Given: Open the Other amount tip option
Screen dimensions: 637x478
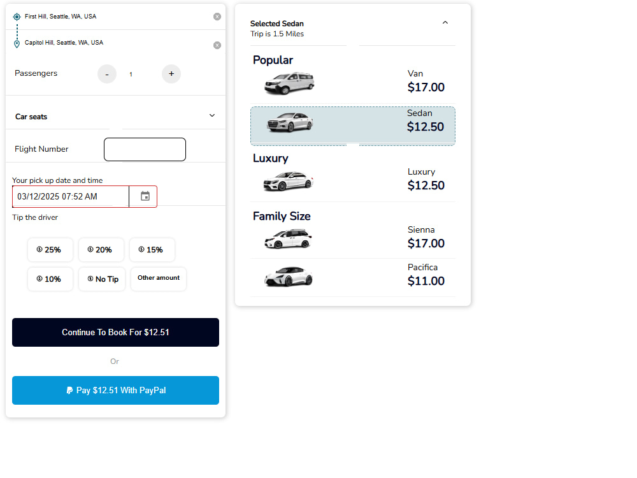Looking at the screenshot, I should (x=159, y=279).
